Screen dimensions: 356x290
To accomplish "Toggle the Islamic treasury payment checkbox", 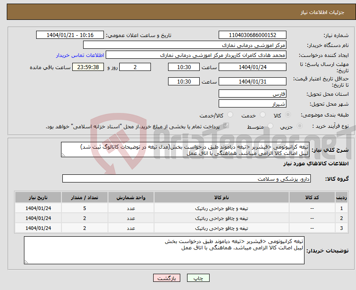I will pos(226,126).
